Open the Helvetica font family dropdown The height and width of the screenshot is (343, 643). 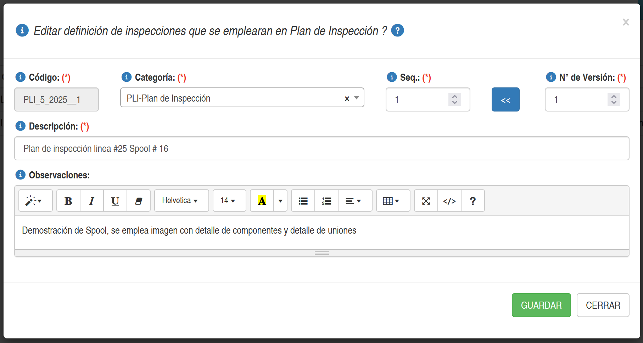(x=181, y=201)
